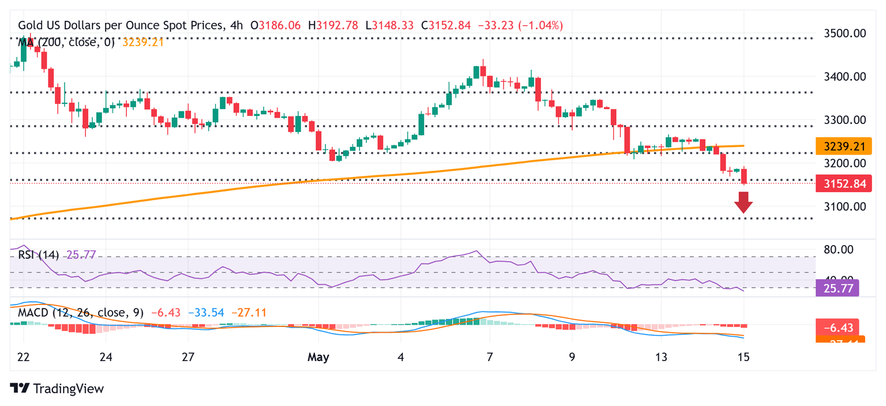Click the May label on time axis
Image resolution: width=886 pixels, height=406 pixels.
[318, 357]
